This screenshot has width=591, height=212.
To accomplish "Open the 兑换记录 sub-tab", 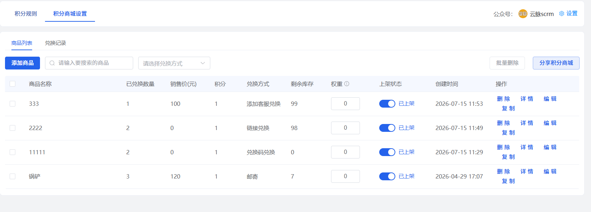I will pos(55,43).
